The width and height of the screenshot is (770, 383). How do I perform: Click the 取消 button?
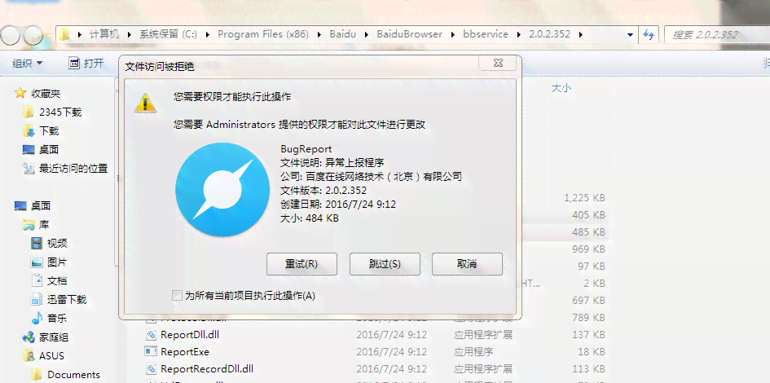467,264
